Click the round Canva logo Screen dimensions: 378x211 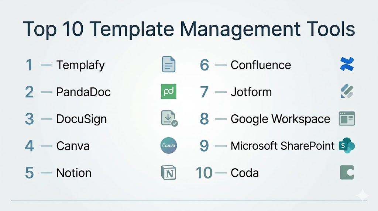(x=169, y=146)
